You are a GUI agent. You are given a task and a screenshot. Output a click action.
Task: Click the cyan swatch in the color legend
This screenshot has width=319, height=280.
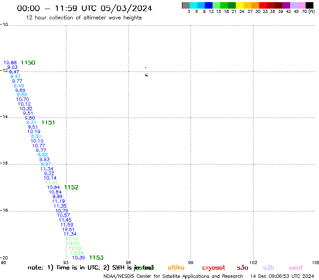tap(194, 5)
